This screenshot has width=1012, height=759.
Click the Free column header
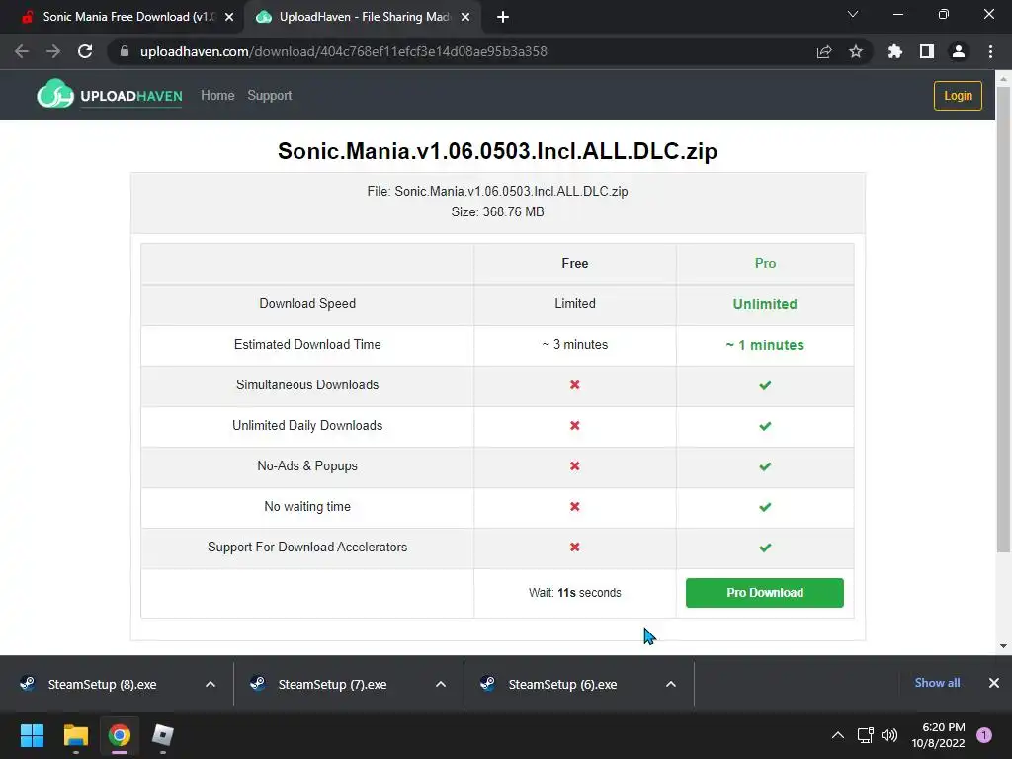coord(575,263)
